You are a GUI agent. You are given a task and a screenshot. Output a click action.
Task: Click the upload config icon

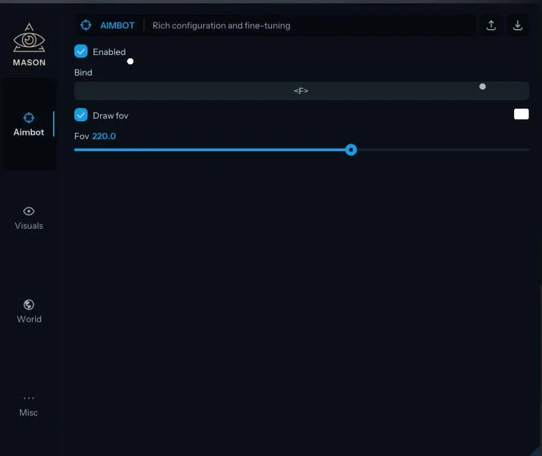pos(491,25)
